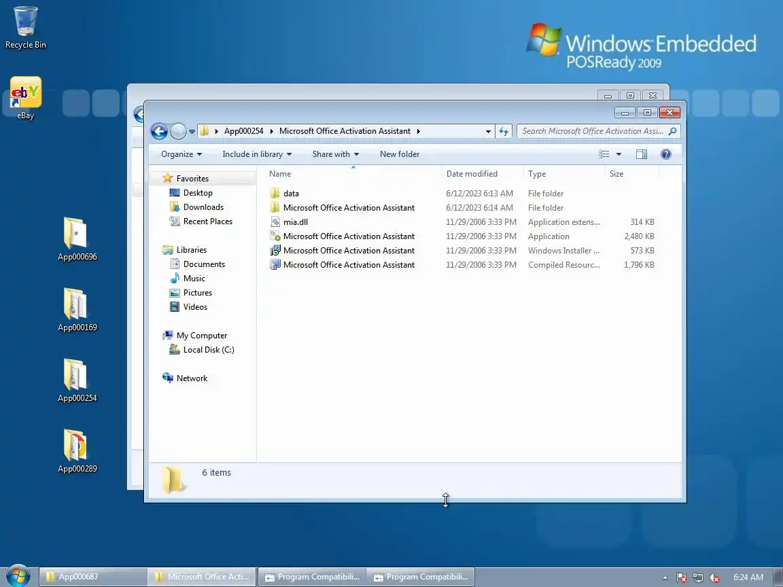Screen dimensions: 783x587
Task: Select the Compiled Resource file
Action: click(349, 264)
